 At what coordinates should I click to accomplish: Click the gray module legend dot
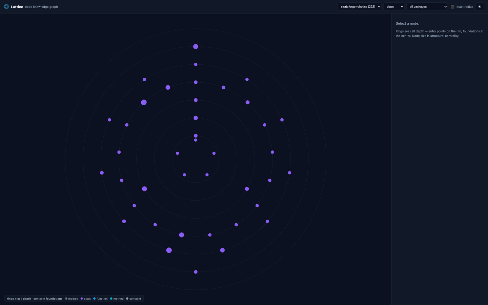[x=66, y=299]
